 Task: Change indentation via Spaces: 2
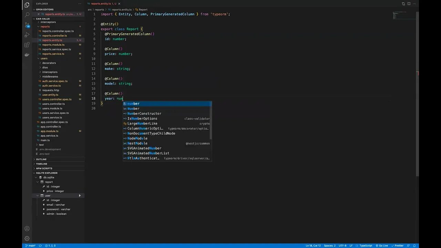tap(330, 246)
